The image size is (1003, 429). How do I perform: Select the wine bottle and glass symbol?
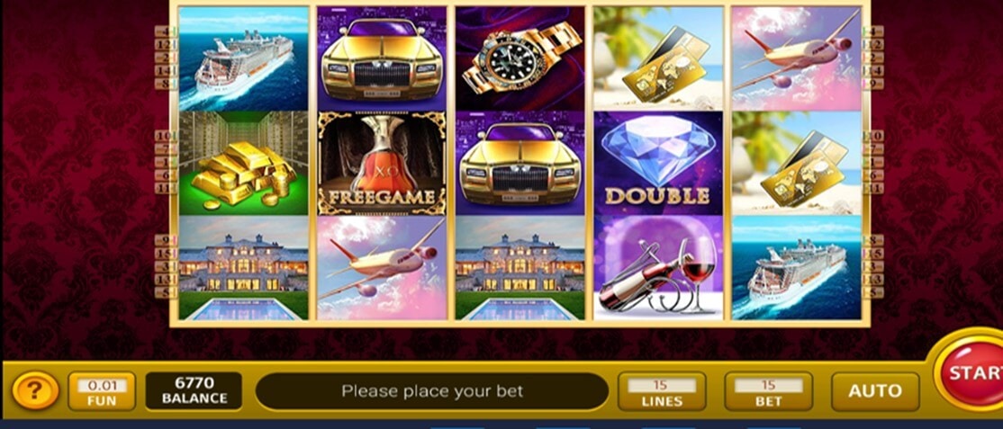[658, 268]
